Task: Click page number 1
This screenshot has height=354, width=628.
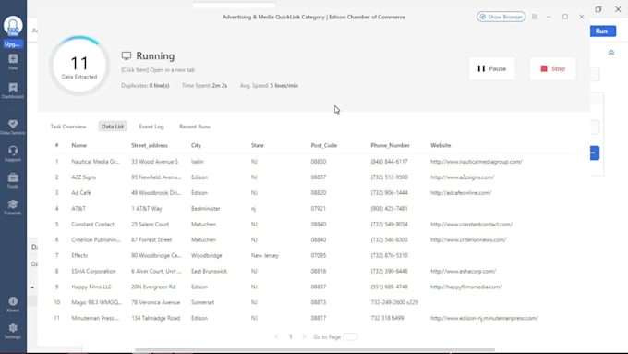Action: tap(290, 336)
